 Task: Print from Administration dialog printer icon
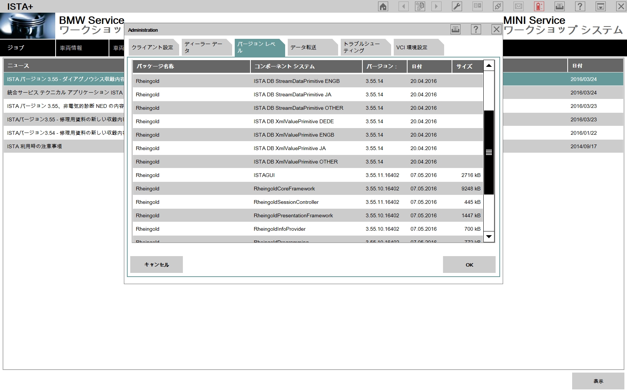[x=455, y=29]
